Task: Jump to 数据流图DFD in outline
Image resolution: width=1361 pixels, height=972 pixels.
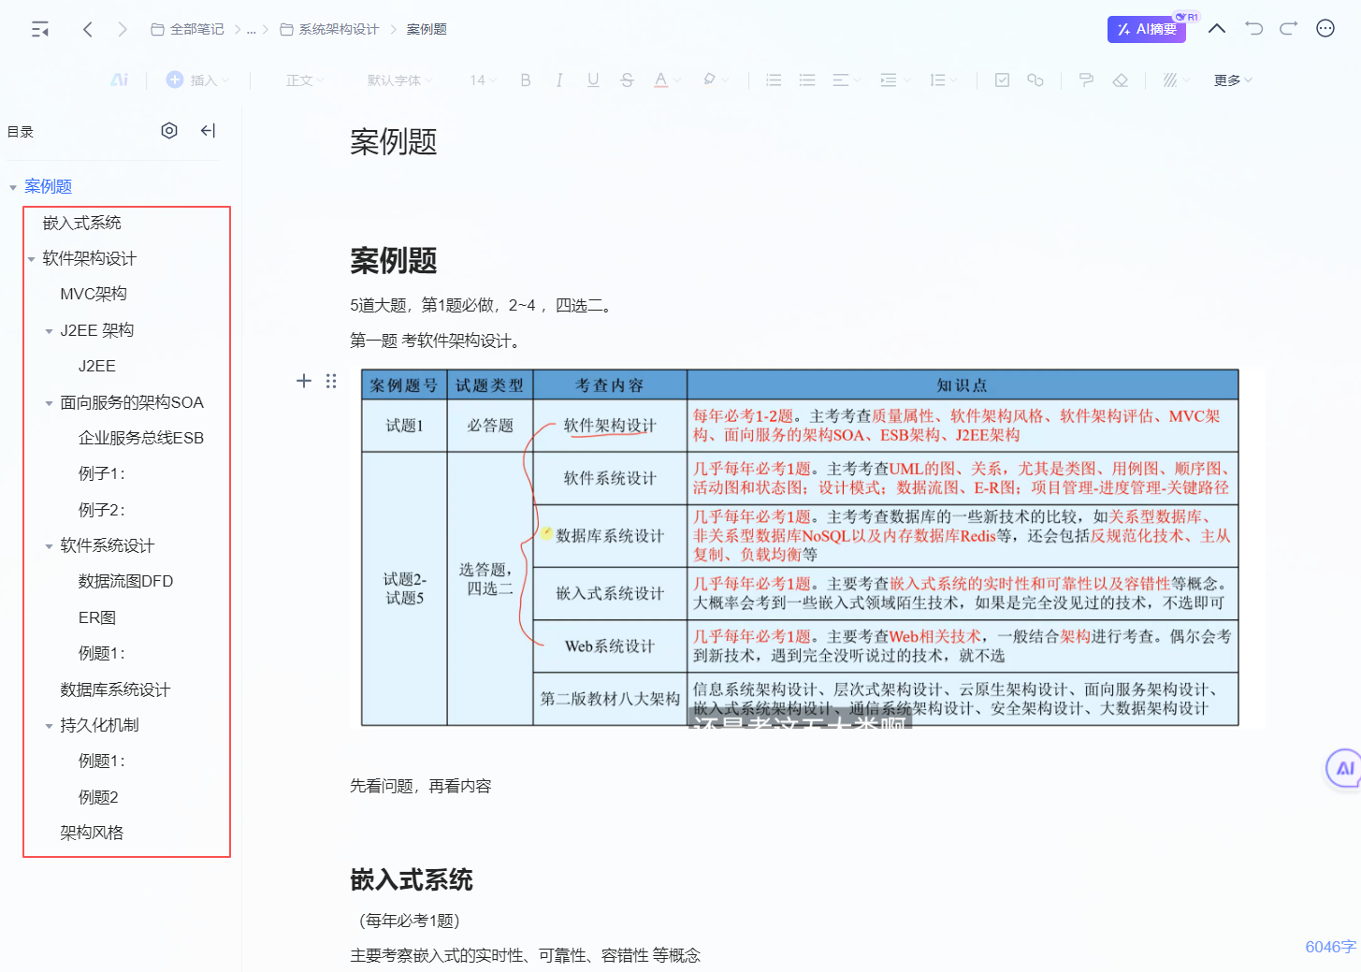Action: click(125, 581)
